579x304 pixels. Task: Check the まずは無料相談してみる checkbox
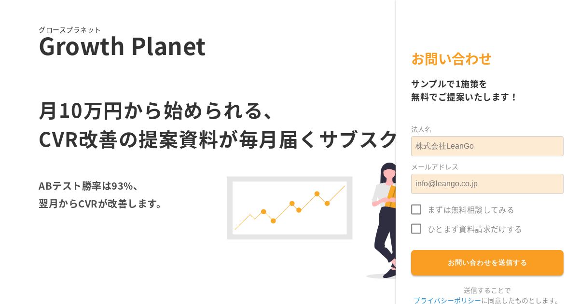click(x=416, y=209)
